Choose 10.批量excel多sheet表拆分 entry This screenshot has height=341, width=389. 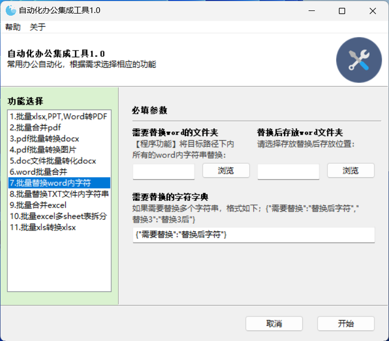coord(59,216)
